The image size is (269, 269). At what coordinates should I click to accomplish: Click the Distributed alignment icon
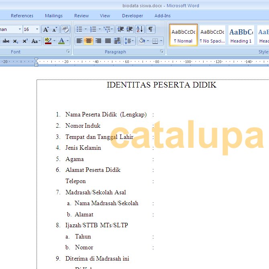[x=117, y=41]
